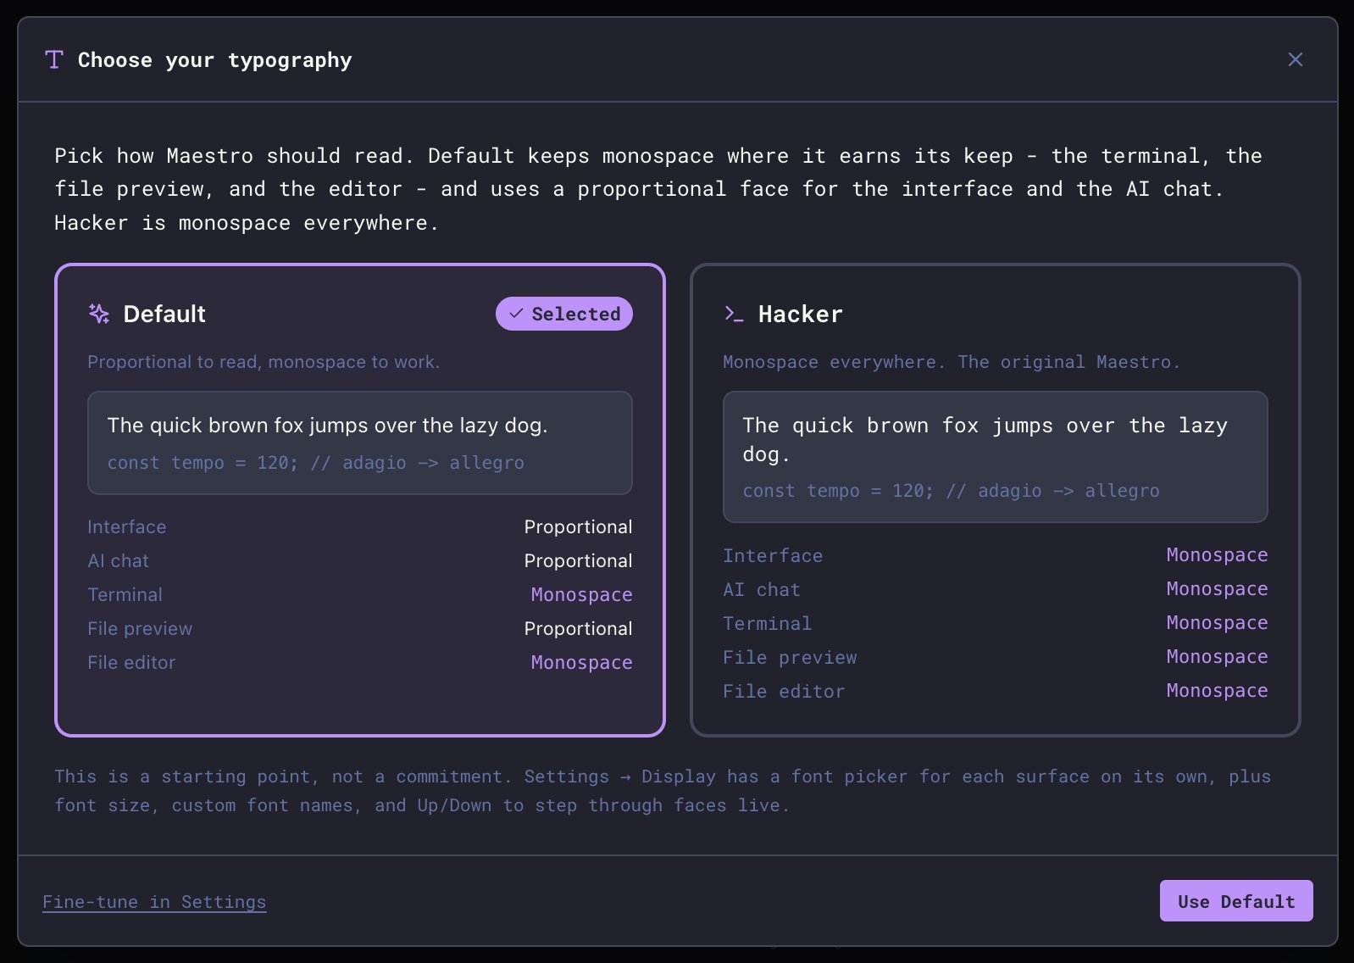The width and height of the screenshot is (1354, 963).
Task: Click the File preview label in the Default card
Action: (x=140, y=629)
